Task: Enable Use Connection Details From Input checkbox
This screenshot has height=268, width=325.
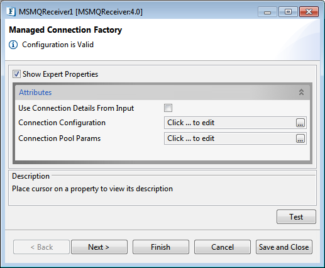Action: (168, 108)
